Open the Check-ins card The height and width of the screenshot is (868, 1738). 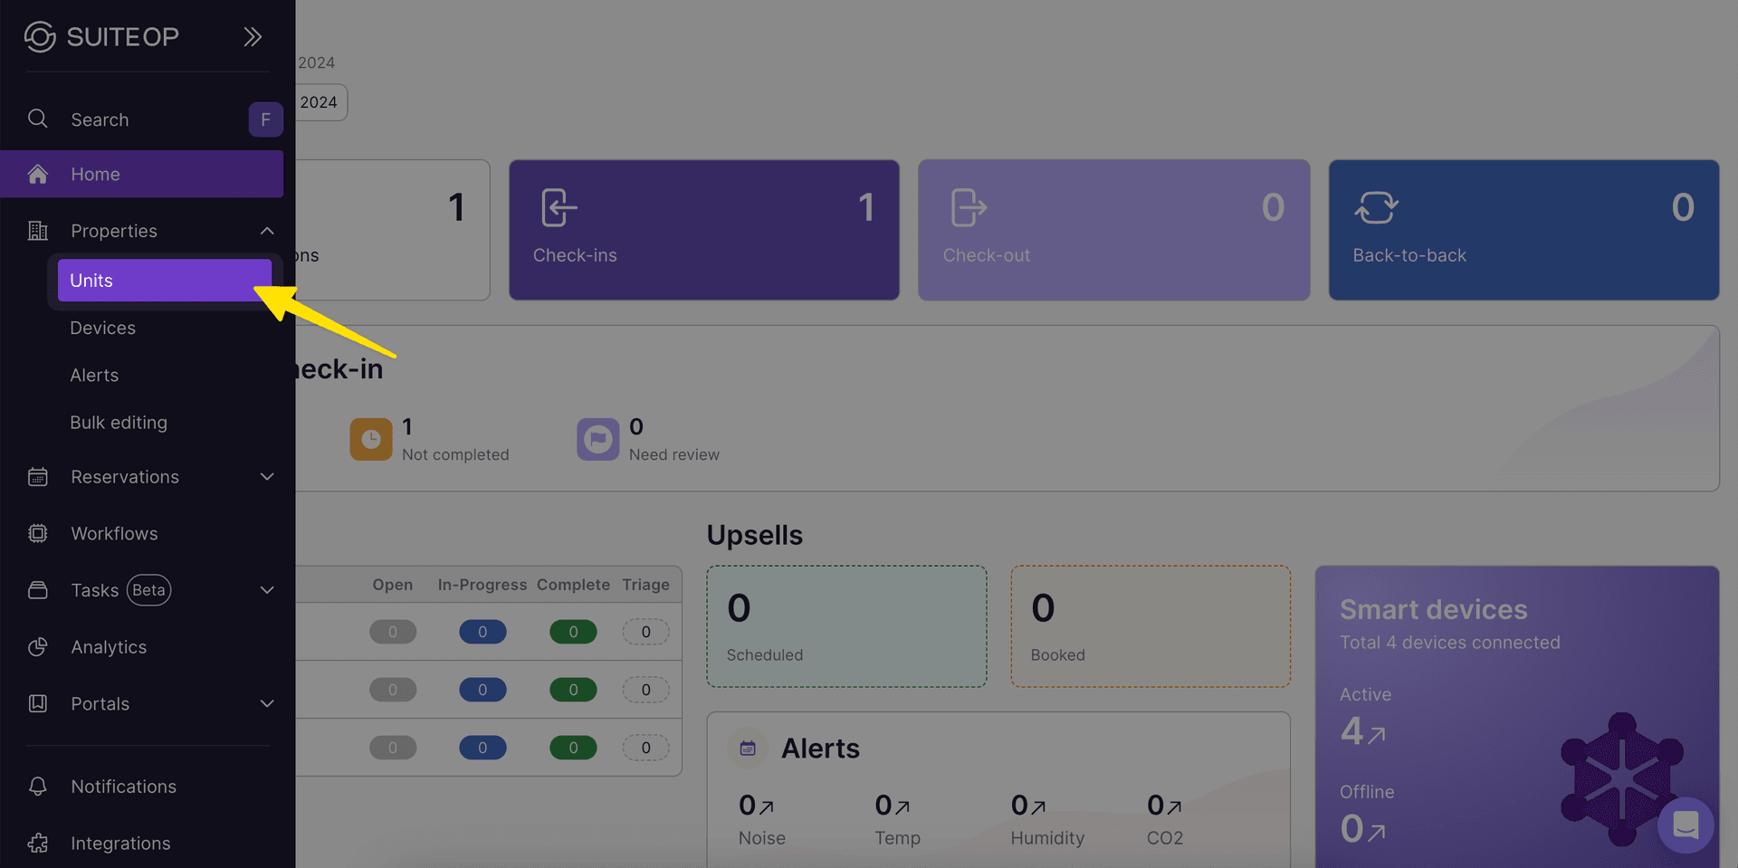pyautogui.click(x=703, y=230)
